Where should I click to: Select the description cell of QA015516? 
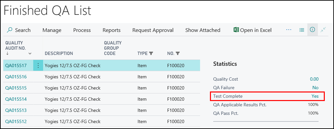(72, 77)
